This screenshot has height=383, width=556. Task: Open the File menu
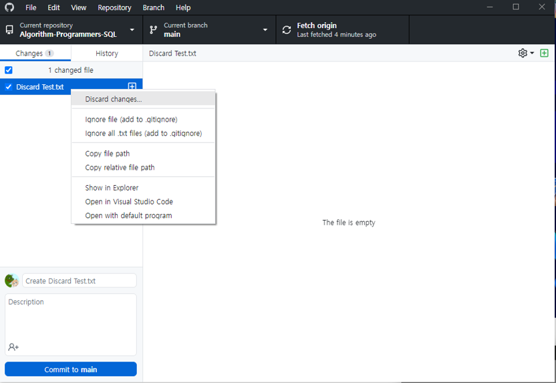pyautogui.click(x=31, y=7)
